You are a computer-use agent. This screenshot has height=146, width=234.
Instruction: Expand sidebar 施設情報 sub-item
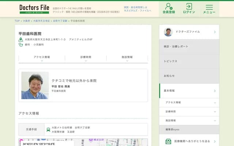pyautogui.click(x=189, y=121)
